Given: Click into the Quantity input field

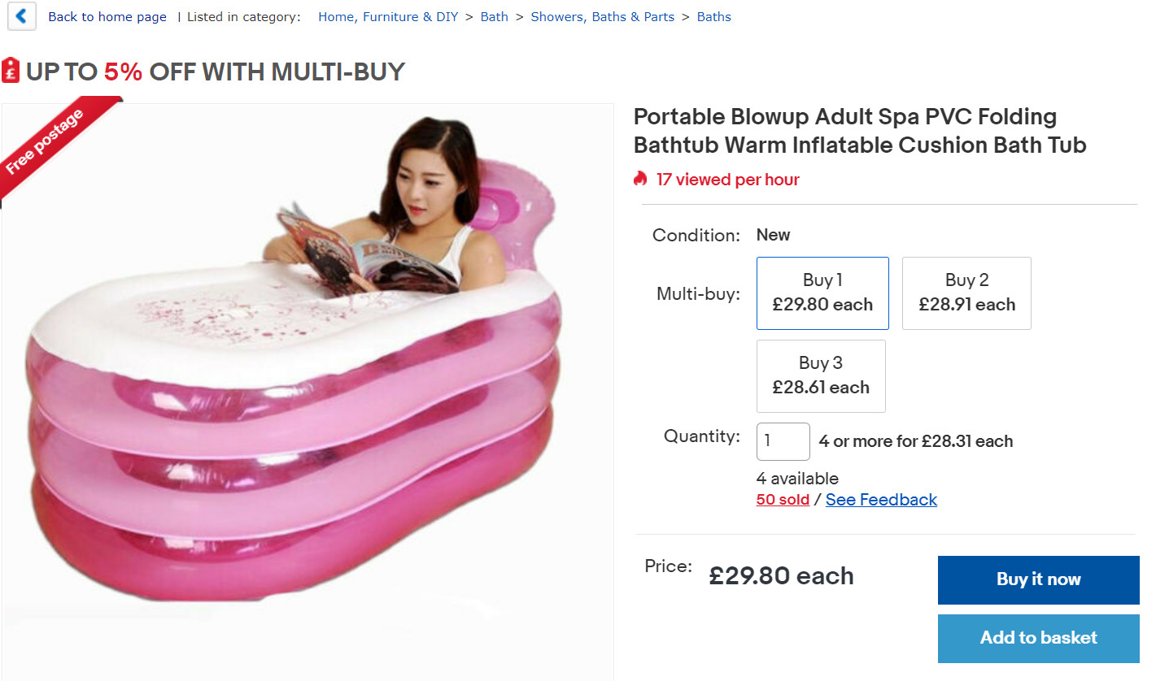Looking at the screenshot, I should [x=783, y=441].
